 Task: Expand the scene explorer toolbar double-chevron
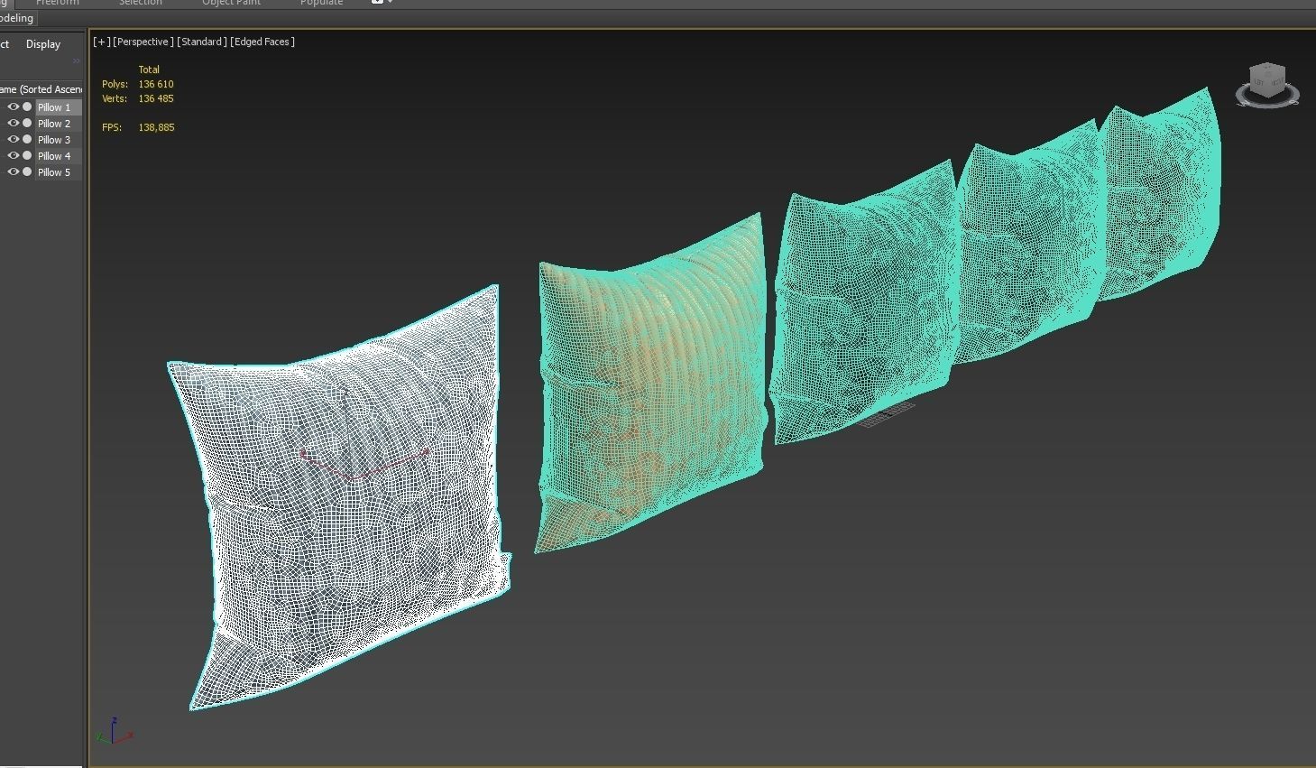click(77, 61)
